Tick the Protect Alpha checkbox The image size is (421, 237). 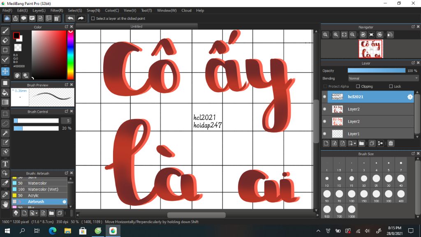(x=326, y=86)
